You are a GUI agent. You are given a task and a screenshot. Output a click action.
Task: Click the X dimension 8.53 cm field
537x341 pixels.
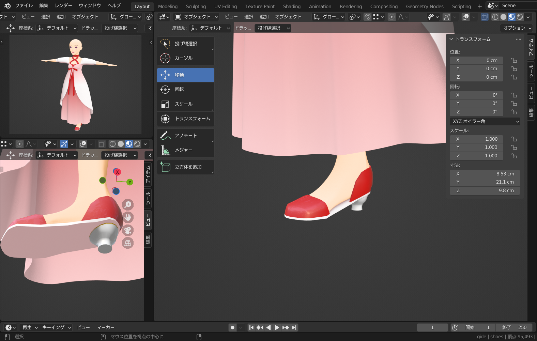pos(485,174)
